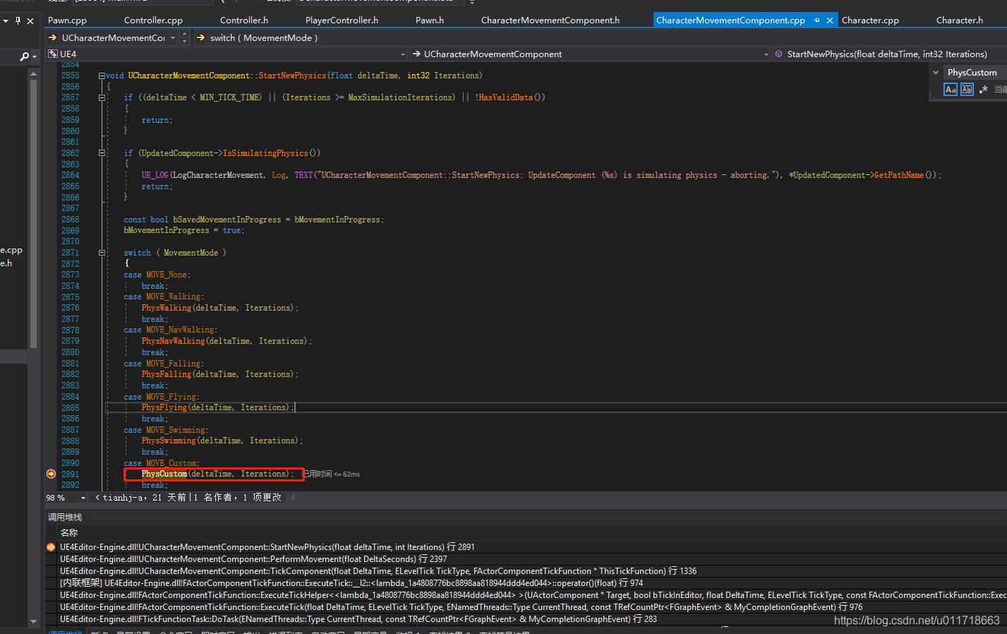Click the tianhj-a CodeLens author info
The width and height of the screenshot is (1007, 634).
pyautogui.click(x=188, y=498)
